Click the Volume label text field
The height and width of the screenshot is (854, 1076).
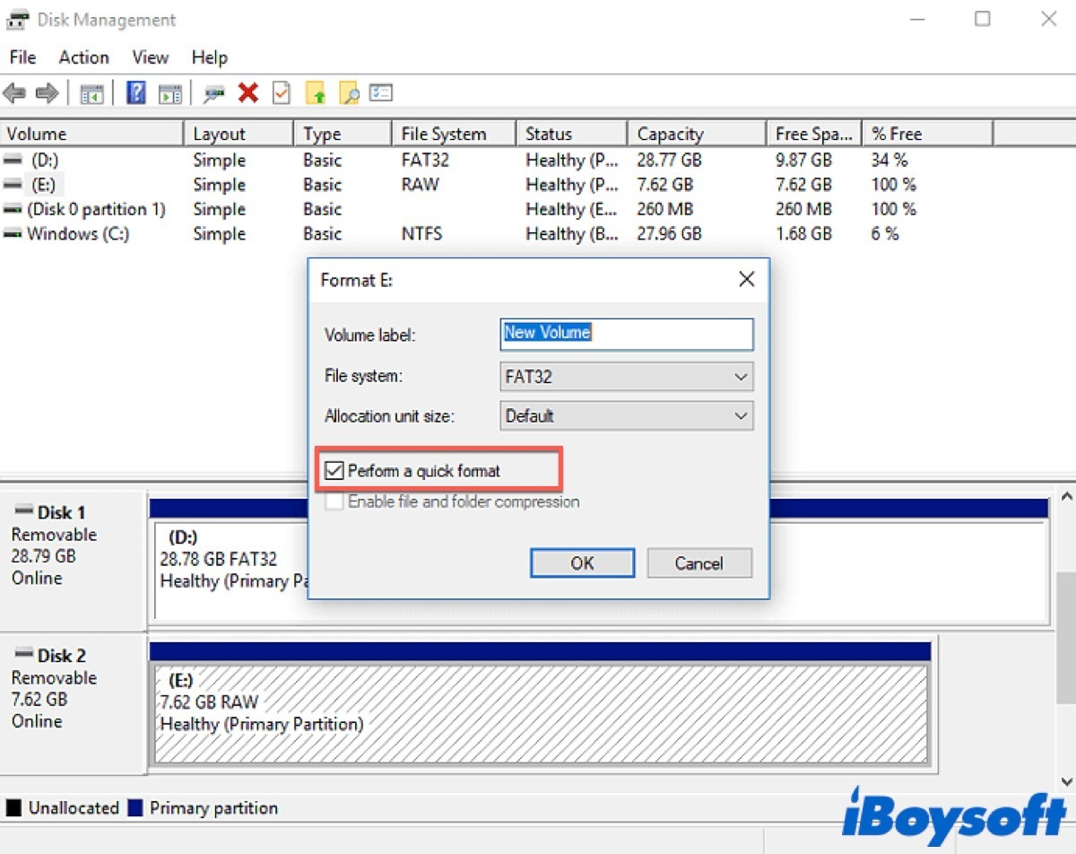click(x=626, y=334)
